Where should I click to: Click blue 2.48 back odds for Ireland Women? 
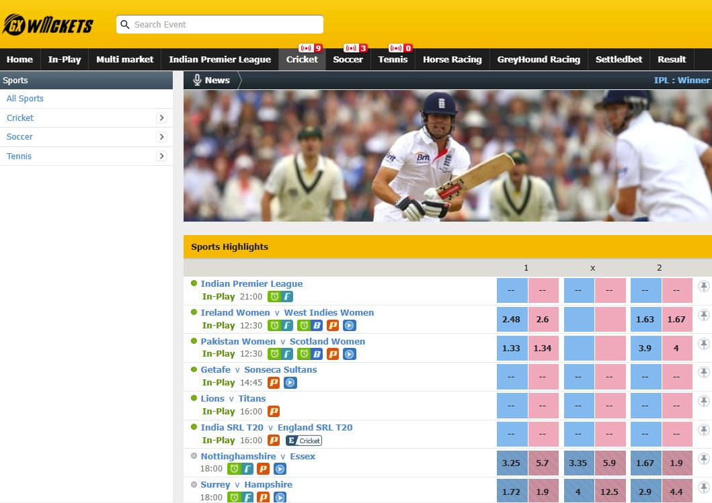point(511,320)
